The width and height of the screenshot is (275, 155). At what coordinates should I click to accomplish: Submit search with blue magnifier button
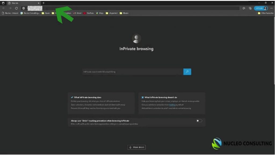pyautogui.click(x=187, y=72)
